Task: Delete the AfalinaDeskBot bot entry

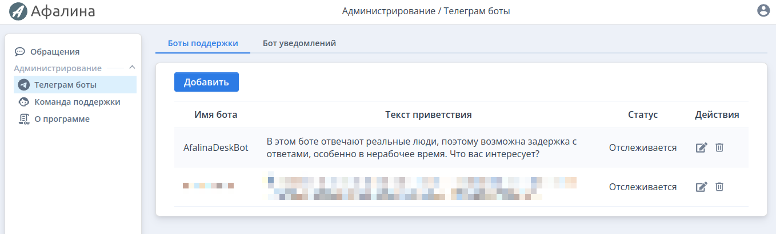Action: 719,147
